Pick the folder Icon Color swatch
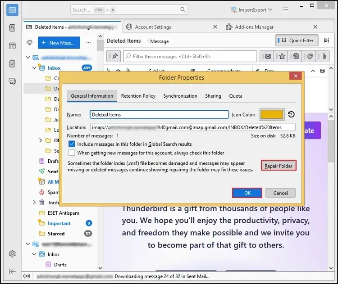Screen dimensions: 338x284 pos(272,114)
